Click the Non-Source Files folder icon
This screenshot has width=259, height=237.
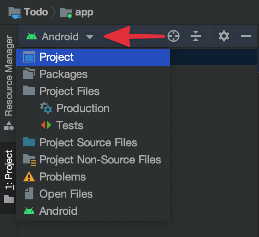[x=29, y=160]
